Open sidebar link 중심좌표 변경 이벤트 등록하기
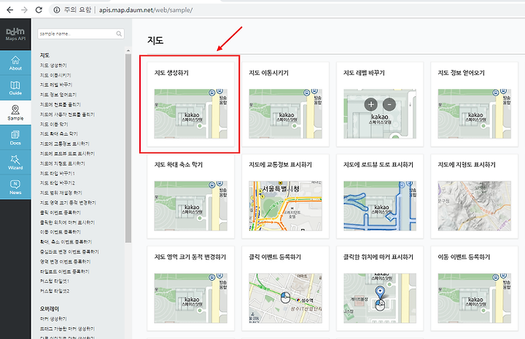525x339 pixels. (x=69, y=252)
